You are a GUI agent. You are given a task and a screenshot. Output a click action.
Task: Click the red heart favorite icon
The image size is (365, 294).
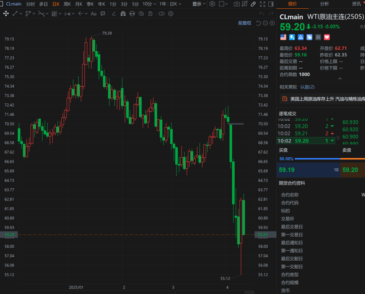327,37
